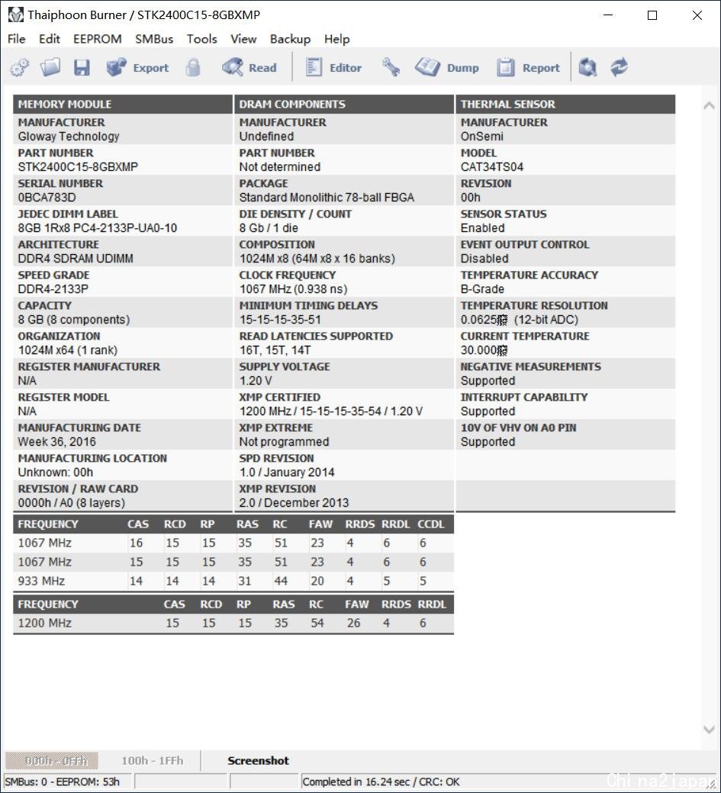Switch to the 100h - 1FFh tab
Viewport: 721px width, 793px height.
click(152, 761)
